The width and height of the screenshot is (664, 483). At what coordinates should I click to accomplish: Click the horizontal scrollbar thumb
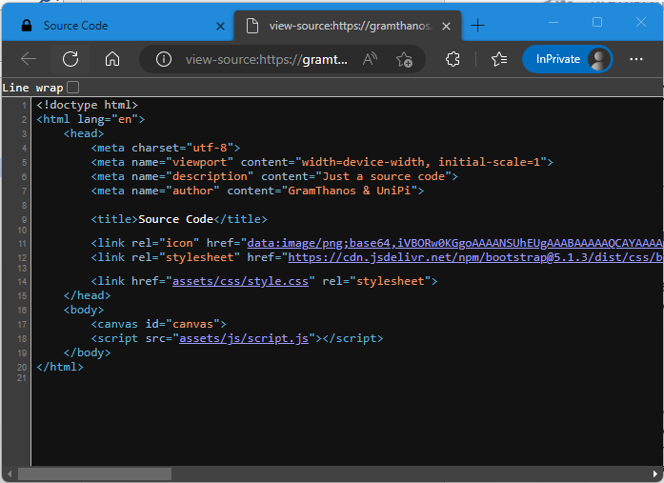(x=95, y=473)
